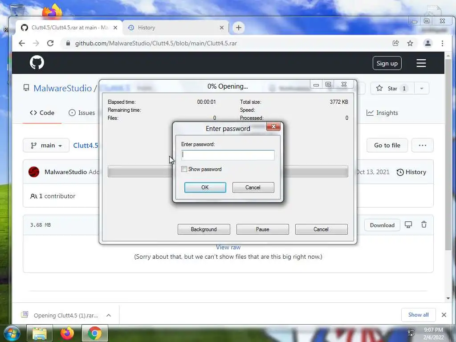Open the Windows Start menu

[12, 333]
